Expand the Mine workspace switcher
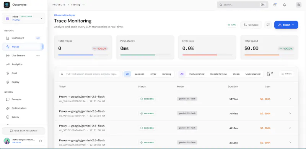This screenshot has height=149, width=306. pyautogui.click(x=23, y=18)
